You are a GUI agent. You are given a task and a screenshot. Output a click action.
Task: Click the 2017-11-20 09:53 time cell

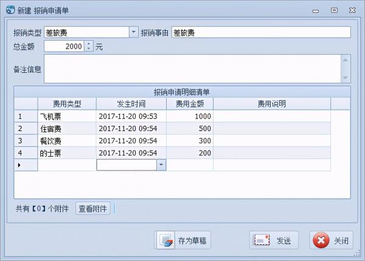[x=131, y=116]
